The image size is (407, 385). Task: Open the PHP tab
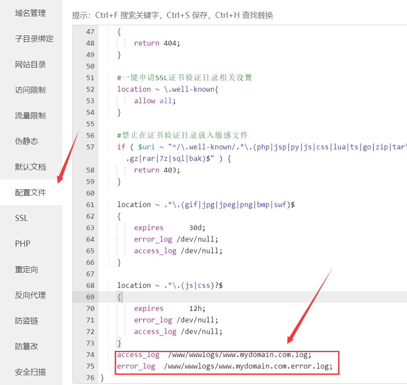(23, 244)
